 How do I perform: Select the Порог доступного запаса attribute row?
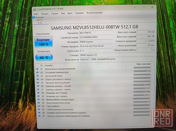point(94,79)
